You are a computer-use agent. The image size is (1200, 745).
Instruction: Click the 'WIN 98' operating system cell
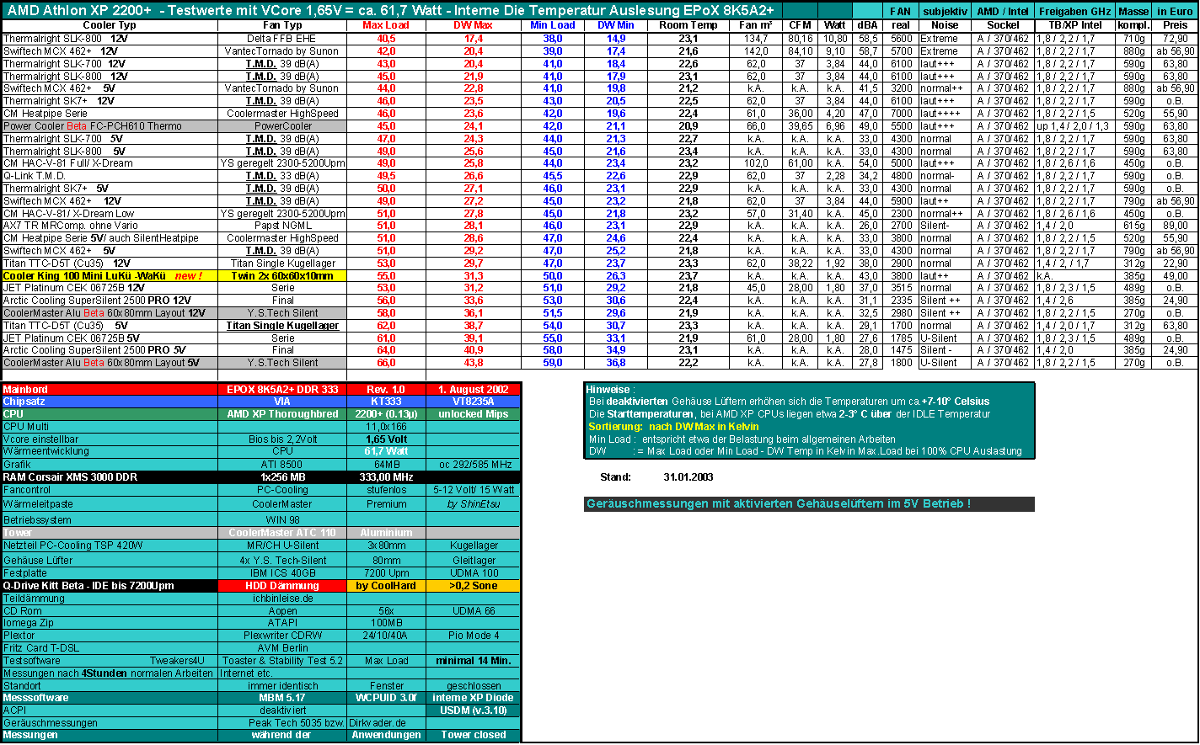[282, 519]
